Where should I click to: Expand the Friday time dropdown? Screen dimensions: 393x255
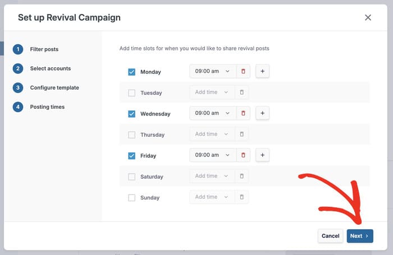(212, 155)
